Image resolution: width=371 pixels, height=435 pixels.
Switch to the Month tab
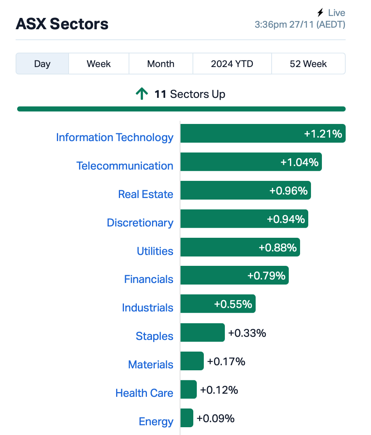161,64
